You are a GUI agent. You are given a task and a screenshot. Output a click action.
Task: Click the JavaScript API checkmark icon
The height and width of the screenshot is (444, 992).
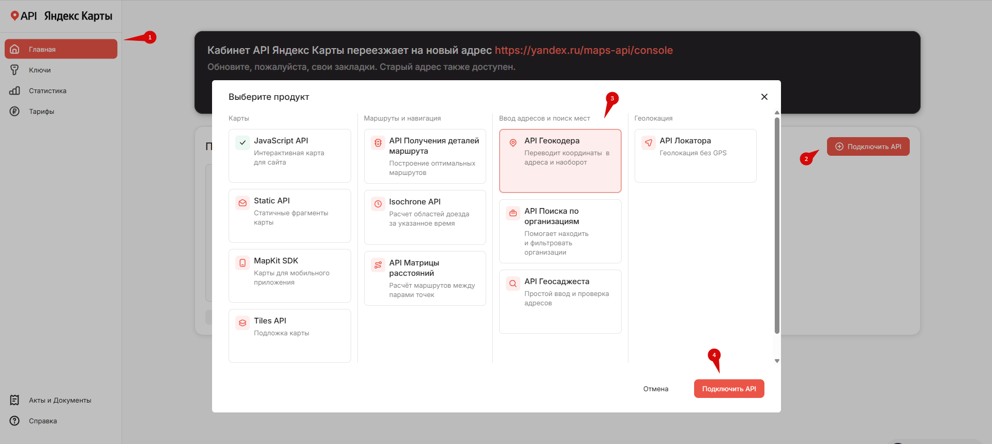click(x=243, y=143)
